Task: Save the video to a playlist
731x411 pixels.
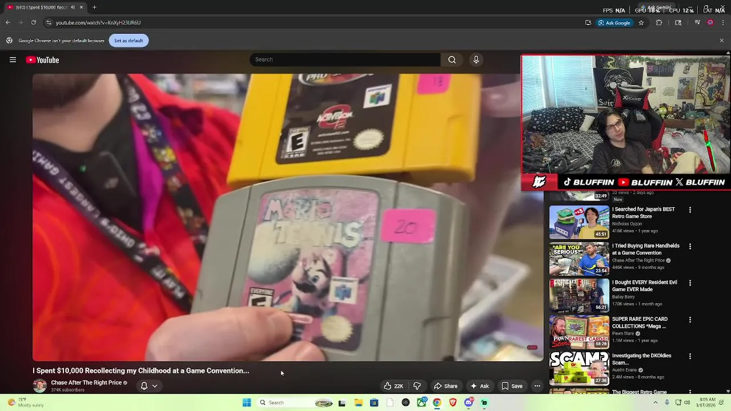Action: 512,386
